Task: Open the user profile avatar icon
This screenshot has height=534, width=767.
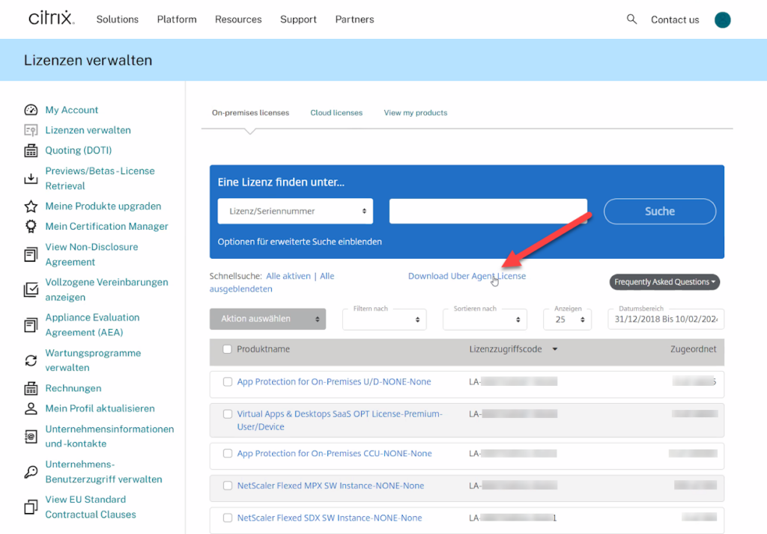Action: click(722, 20)
